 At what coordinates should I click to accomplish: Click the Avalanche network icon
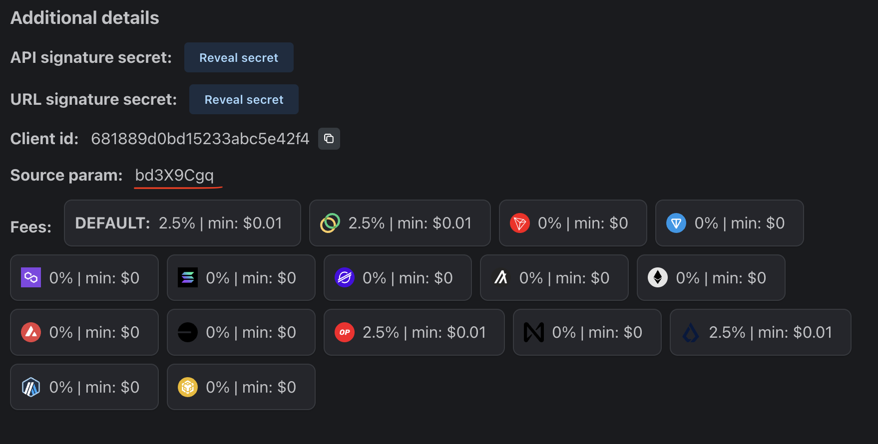[31, 332]
